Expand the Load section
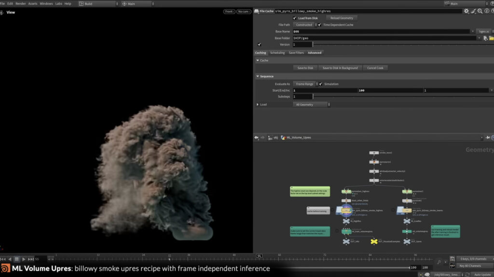This screenshot has width=494, height=277. (258, 105)
